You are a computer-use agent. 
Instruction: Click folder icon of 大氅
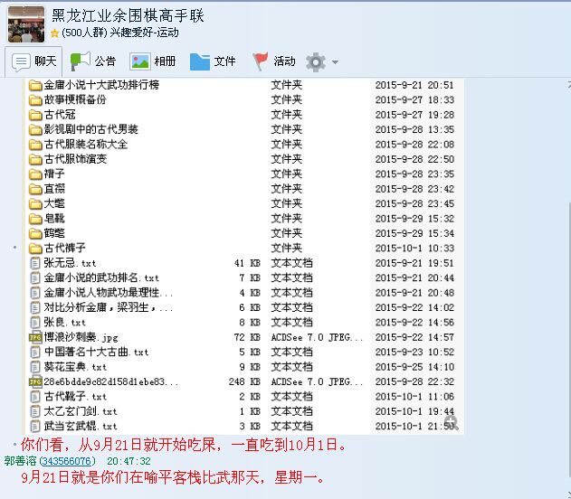coord(35,204)
